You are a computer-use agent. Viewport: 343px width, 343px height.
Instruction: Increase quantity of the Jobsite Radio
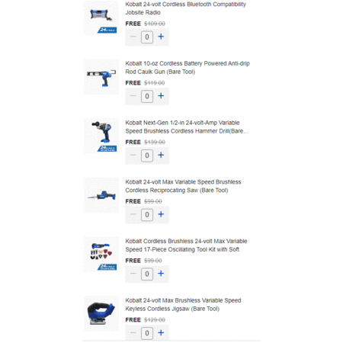click(161, 37)
